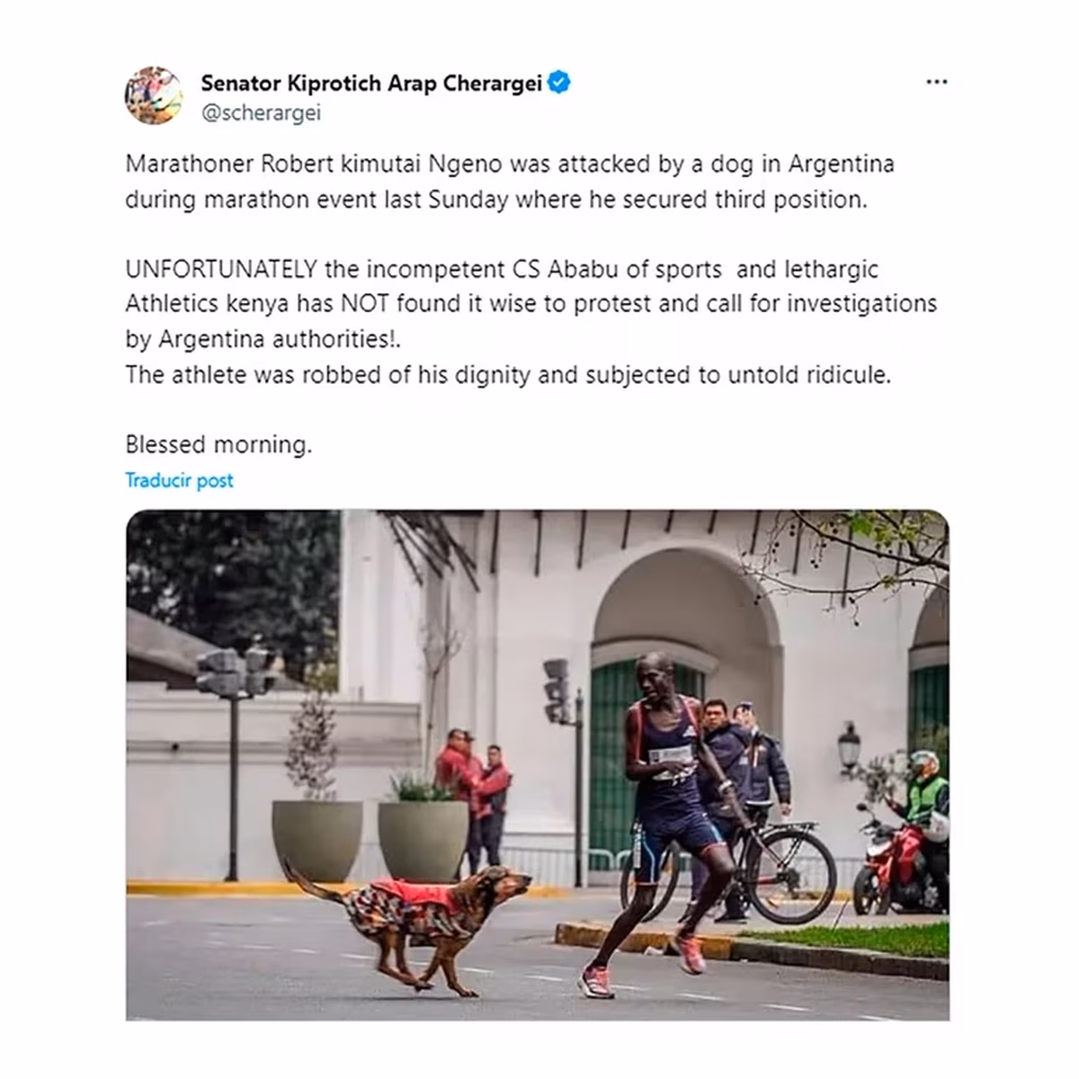The image size is (1079, 1079).
Task: Click the Blessed morning text line
Action: tap(218, 444)
